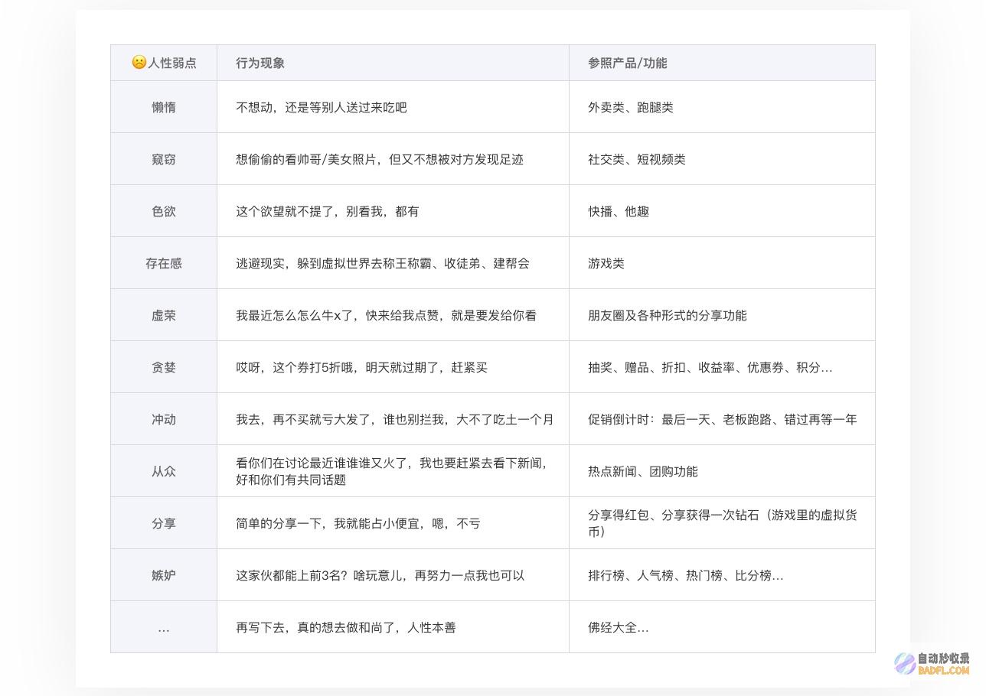Click cell 这个欲望就不提了，别看我，都有
986x696 pixels.
coord(393,211)
